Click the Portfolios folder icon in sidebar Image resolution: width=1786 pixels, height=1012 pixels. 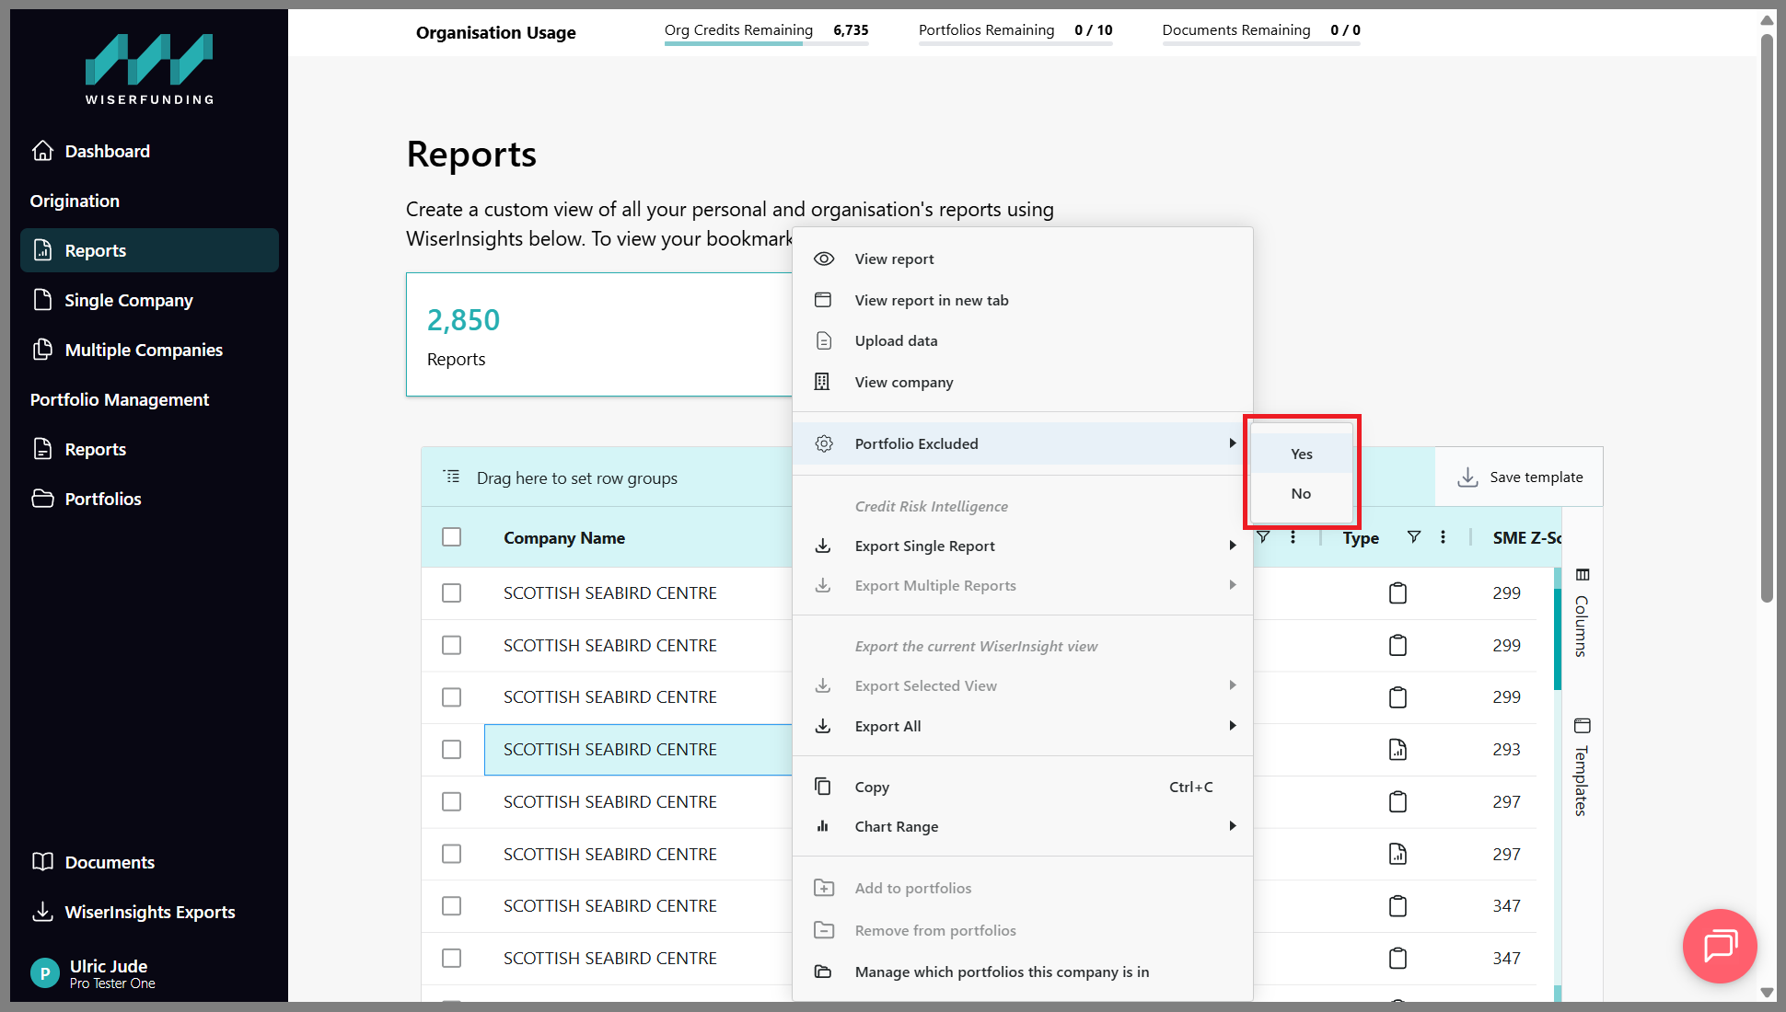tap(42, 499)
